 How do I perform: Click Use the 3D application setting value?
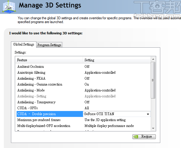click(105, 120)
